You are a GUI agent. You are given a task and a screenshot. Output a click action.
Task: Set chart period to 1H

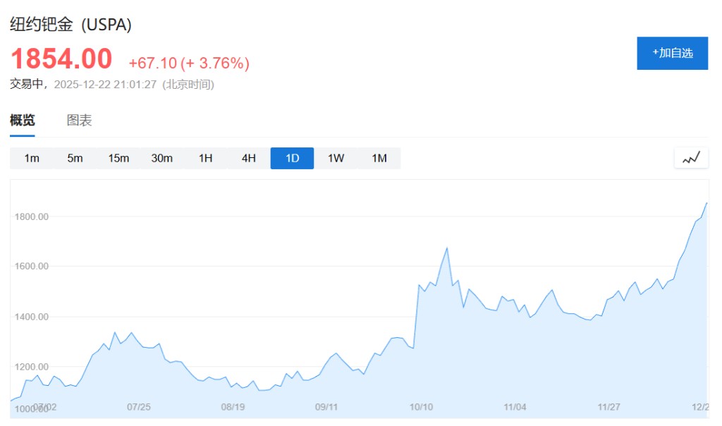point(205,158)
